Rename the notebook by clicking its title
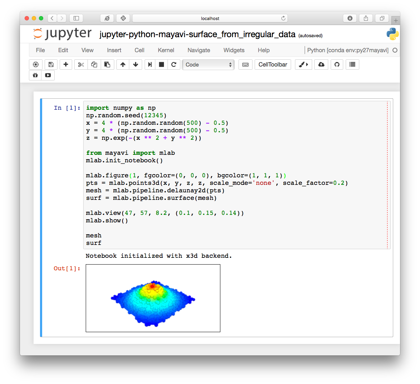The image size is (420, 384). [197, 35]
